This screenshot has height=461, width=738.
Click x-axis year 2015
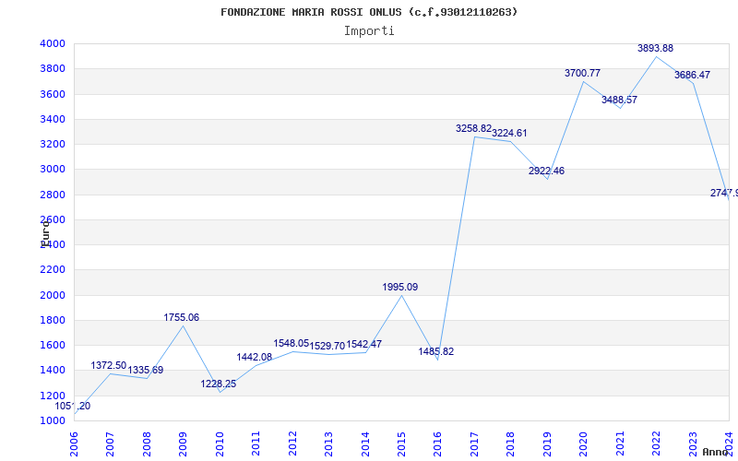coord(402,444)
